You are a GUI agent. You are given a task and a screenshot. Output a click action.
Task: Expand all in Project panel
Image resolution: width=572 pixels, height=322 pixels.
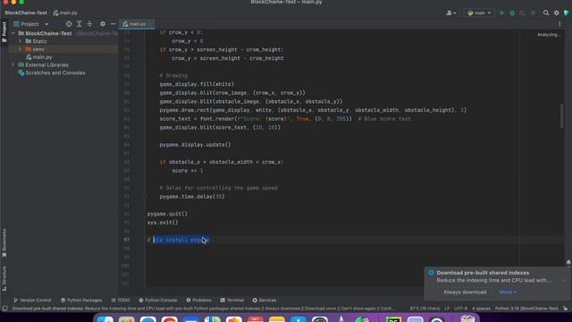click(80, 24)
